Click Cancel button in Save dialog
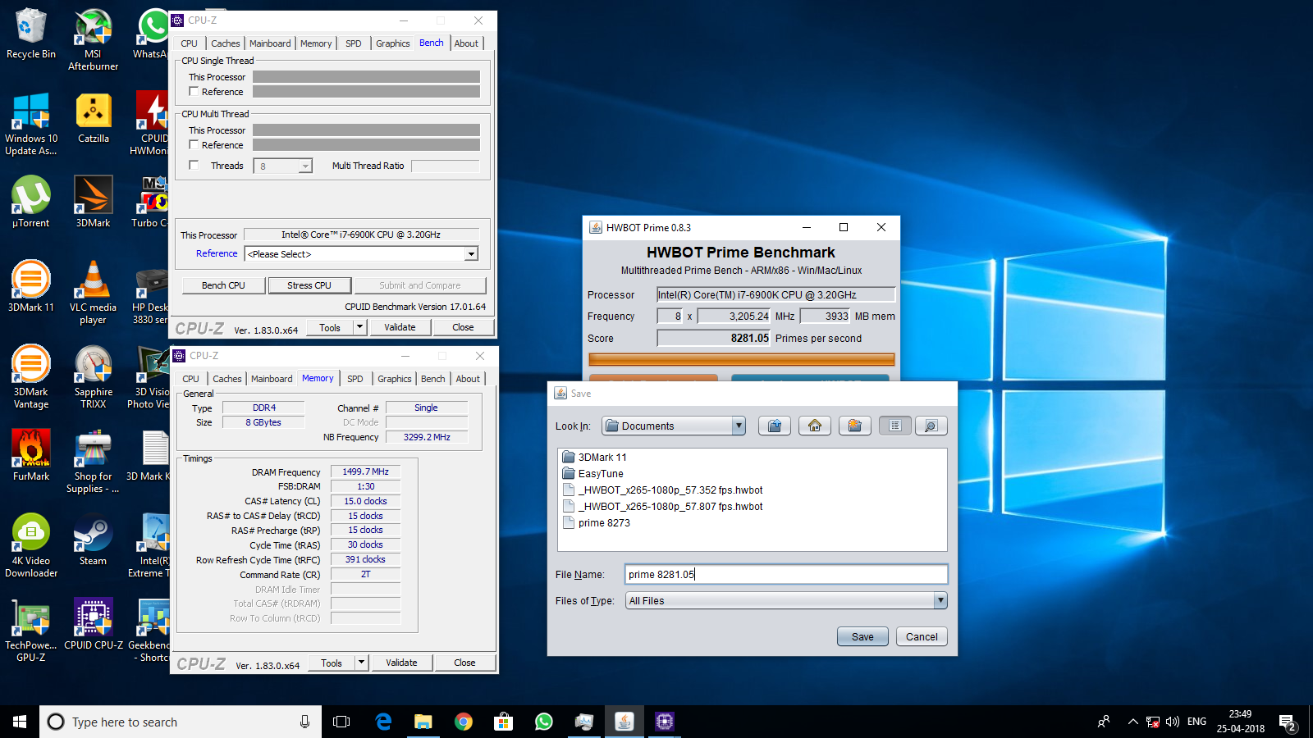The width and height of the screenshot is (1313, 738). [x=922, y=636]
